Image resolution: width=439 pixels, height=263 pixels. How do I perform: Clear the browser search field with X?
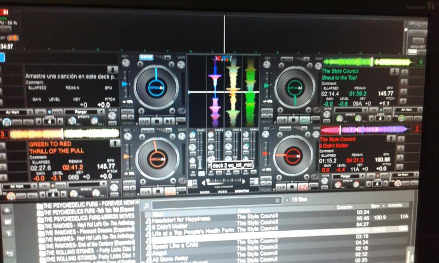click(277, 201)
